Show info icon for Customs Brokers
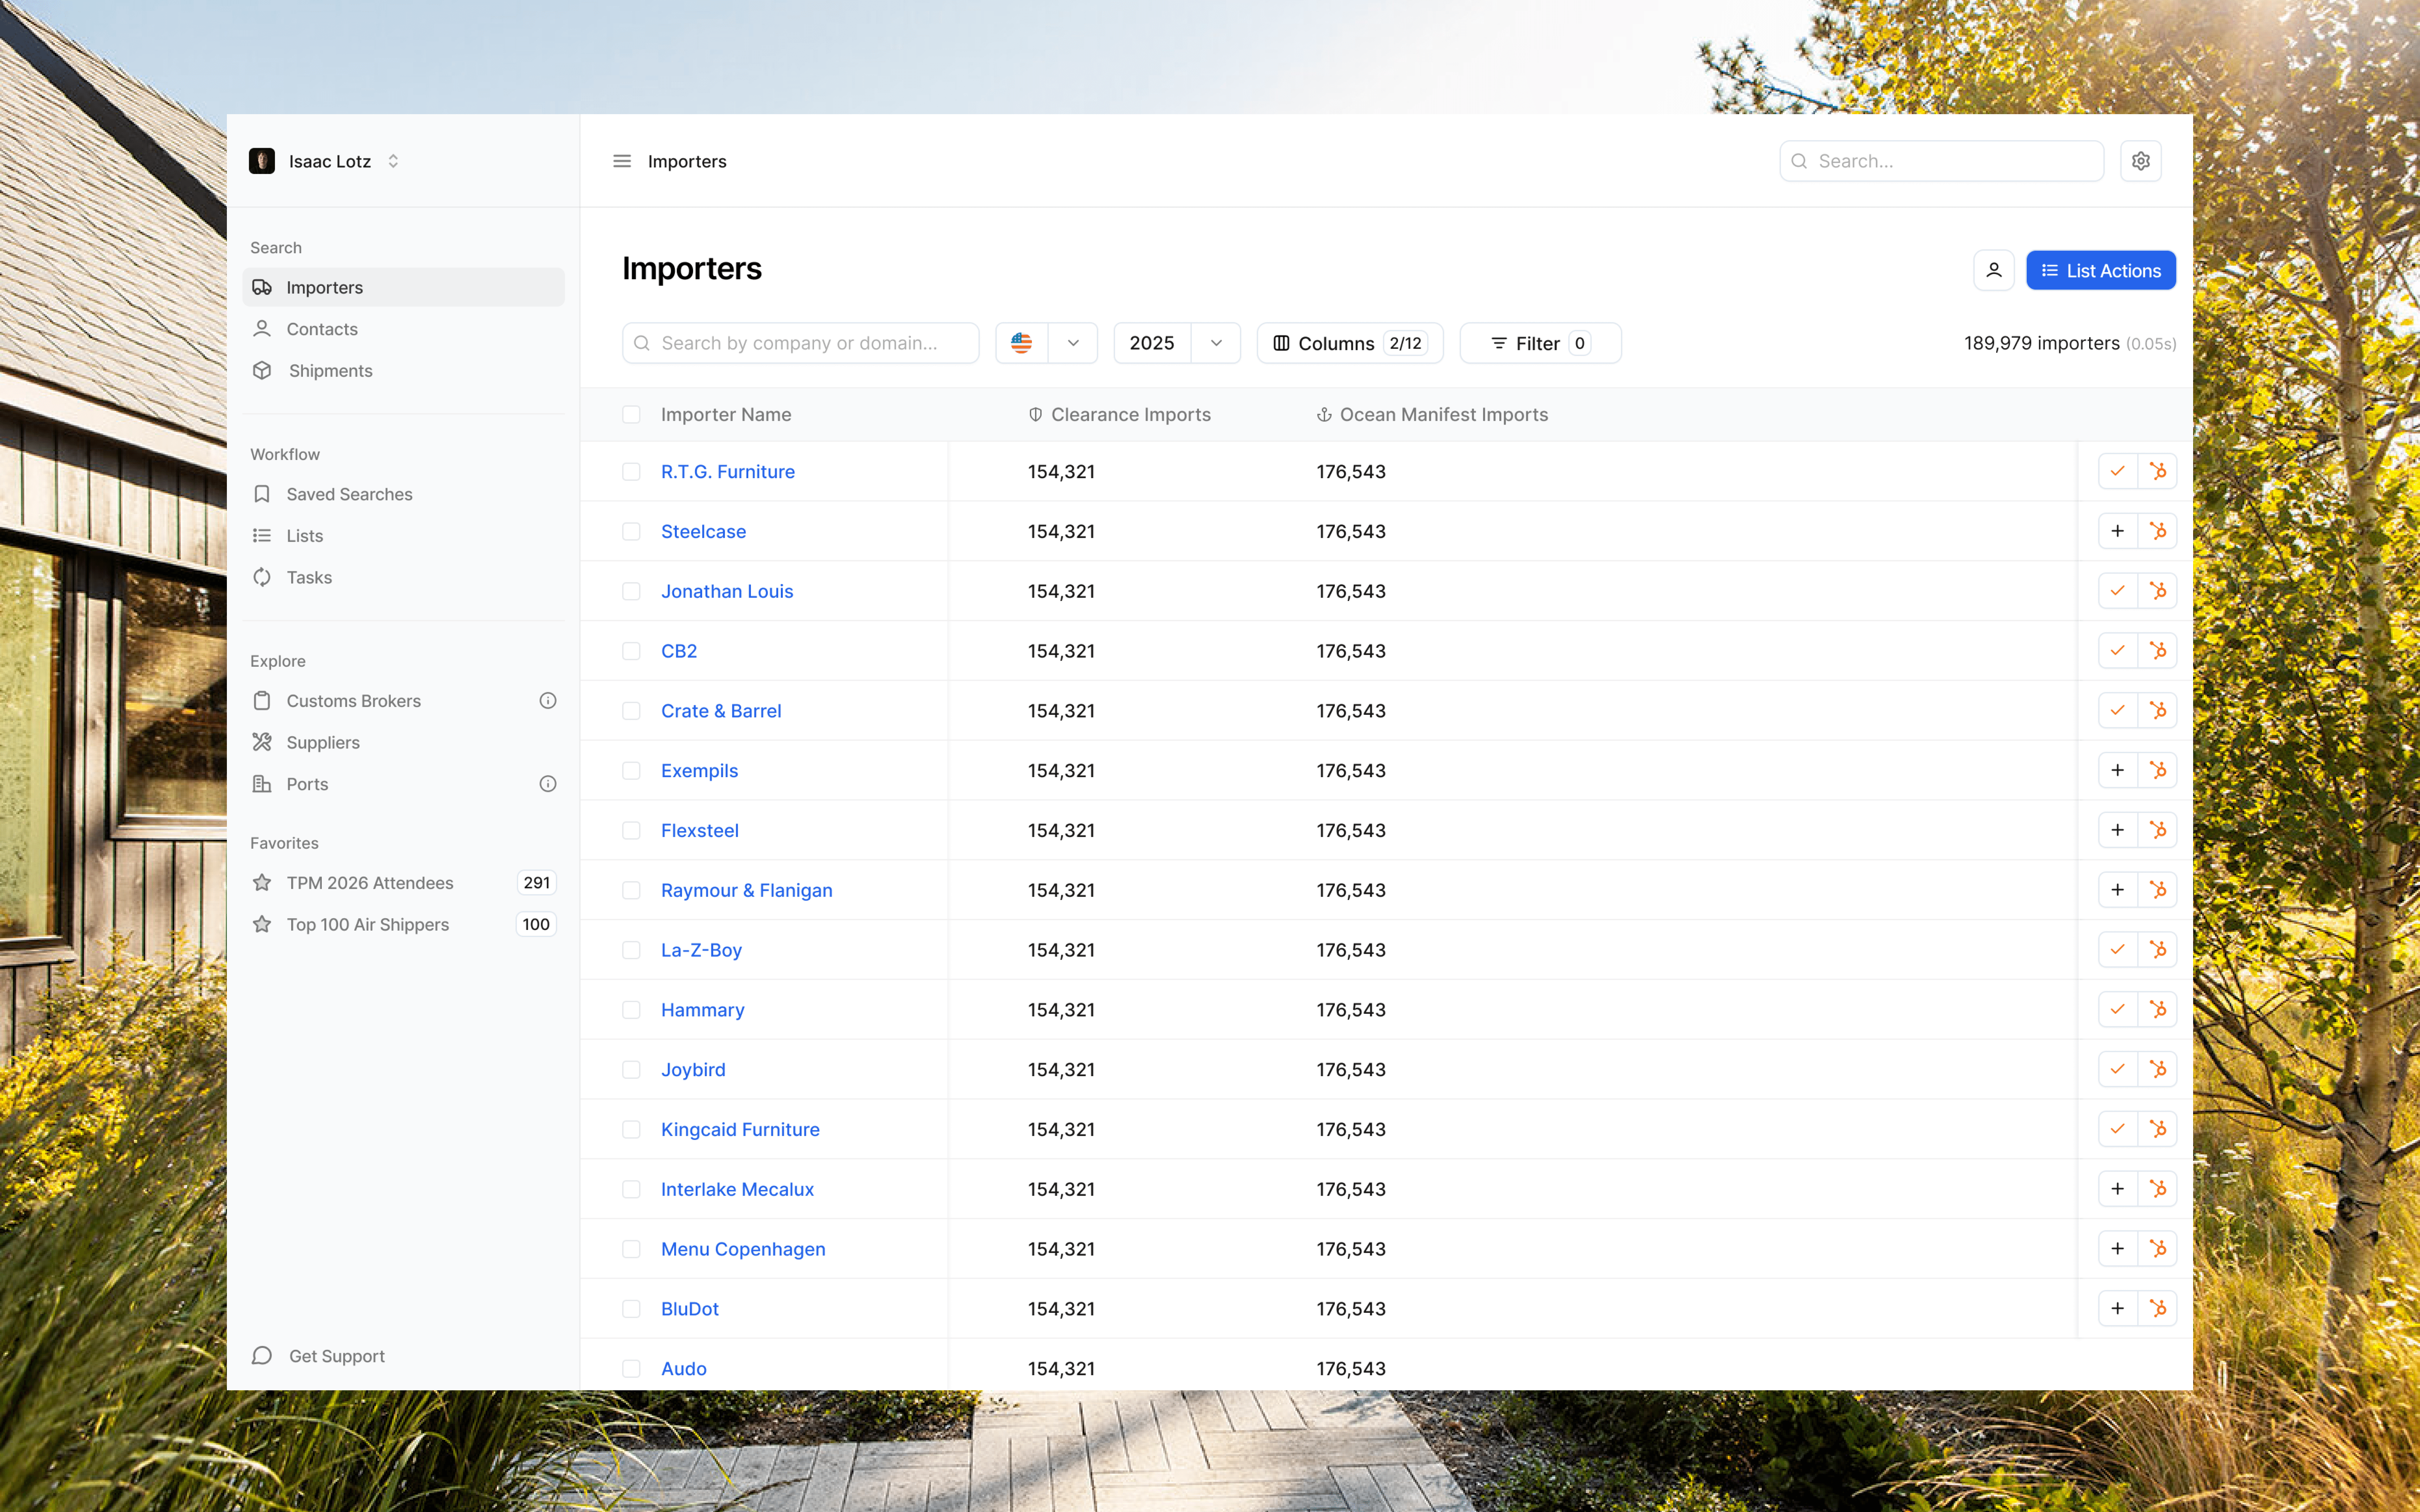The image size is (2420, 1512). 548,701
